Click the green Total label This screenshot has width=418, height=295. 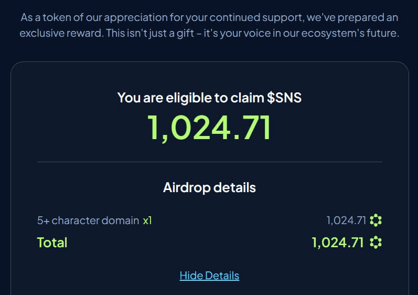tap(52, 243)
